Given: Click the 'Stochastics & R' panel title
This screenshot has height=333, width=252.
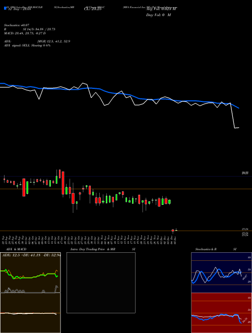Looking at the screenshot, I should click(x=206, y=249).
